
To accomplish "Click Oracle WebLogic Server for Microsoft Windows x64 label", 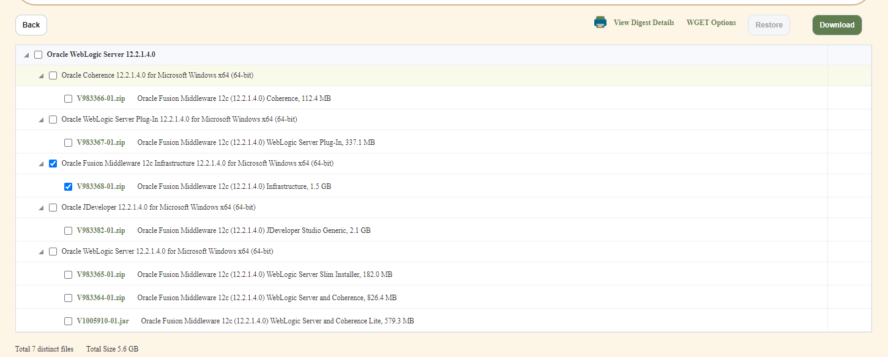I will 167,251.
